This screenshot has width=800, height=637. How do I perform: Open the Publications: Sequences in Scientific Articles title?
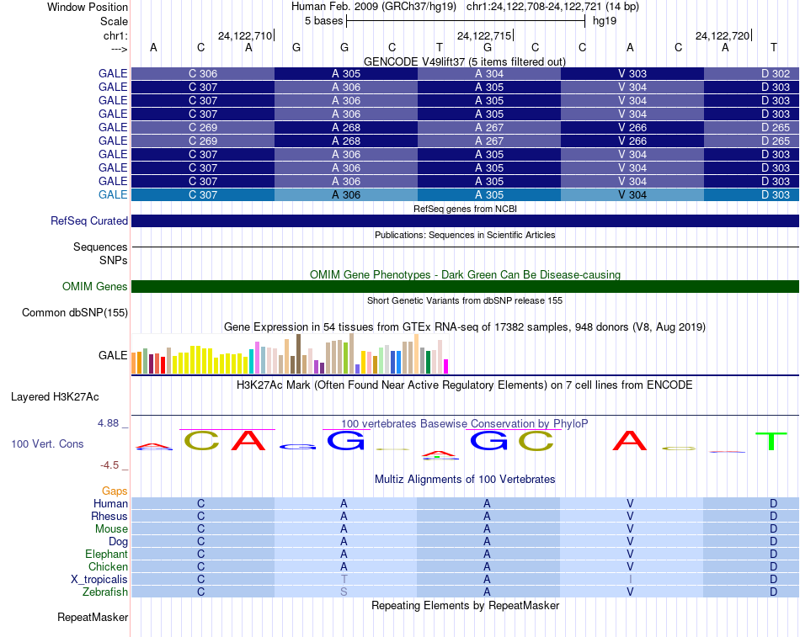click(x=465, y=235)
